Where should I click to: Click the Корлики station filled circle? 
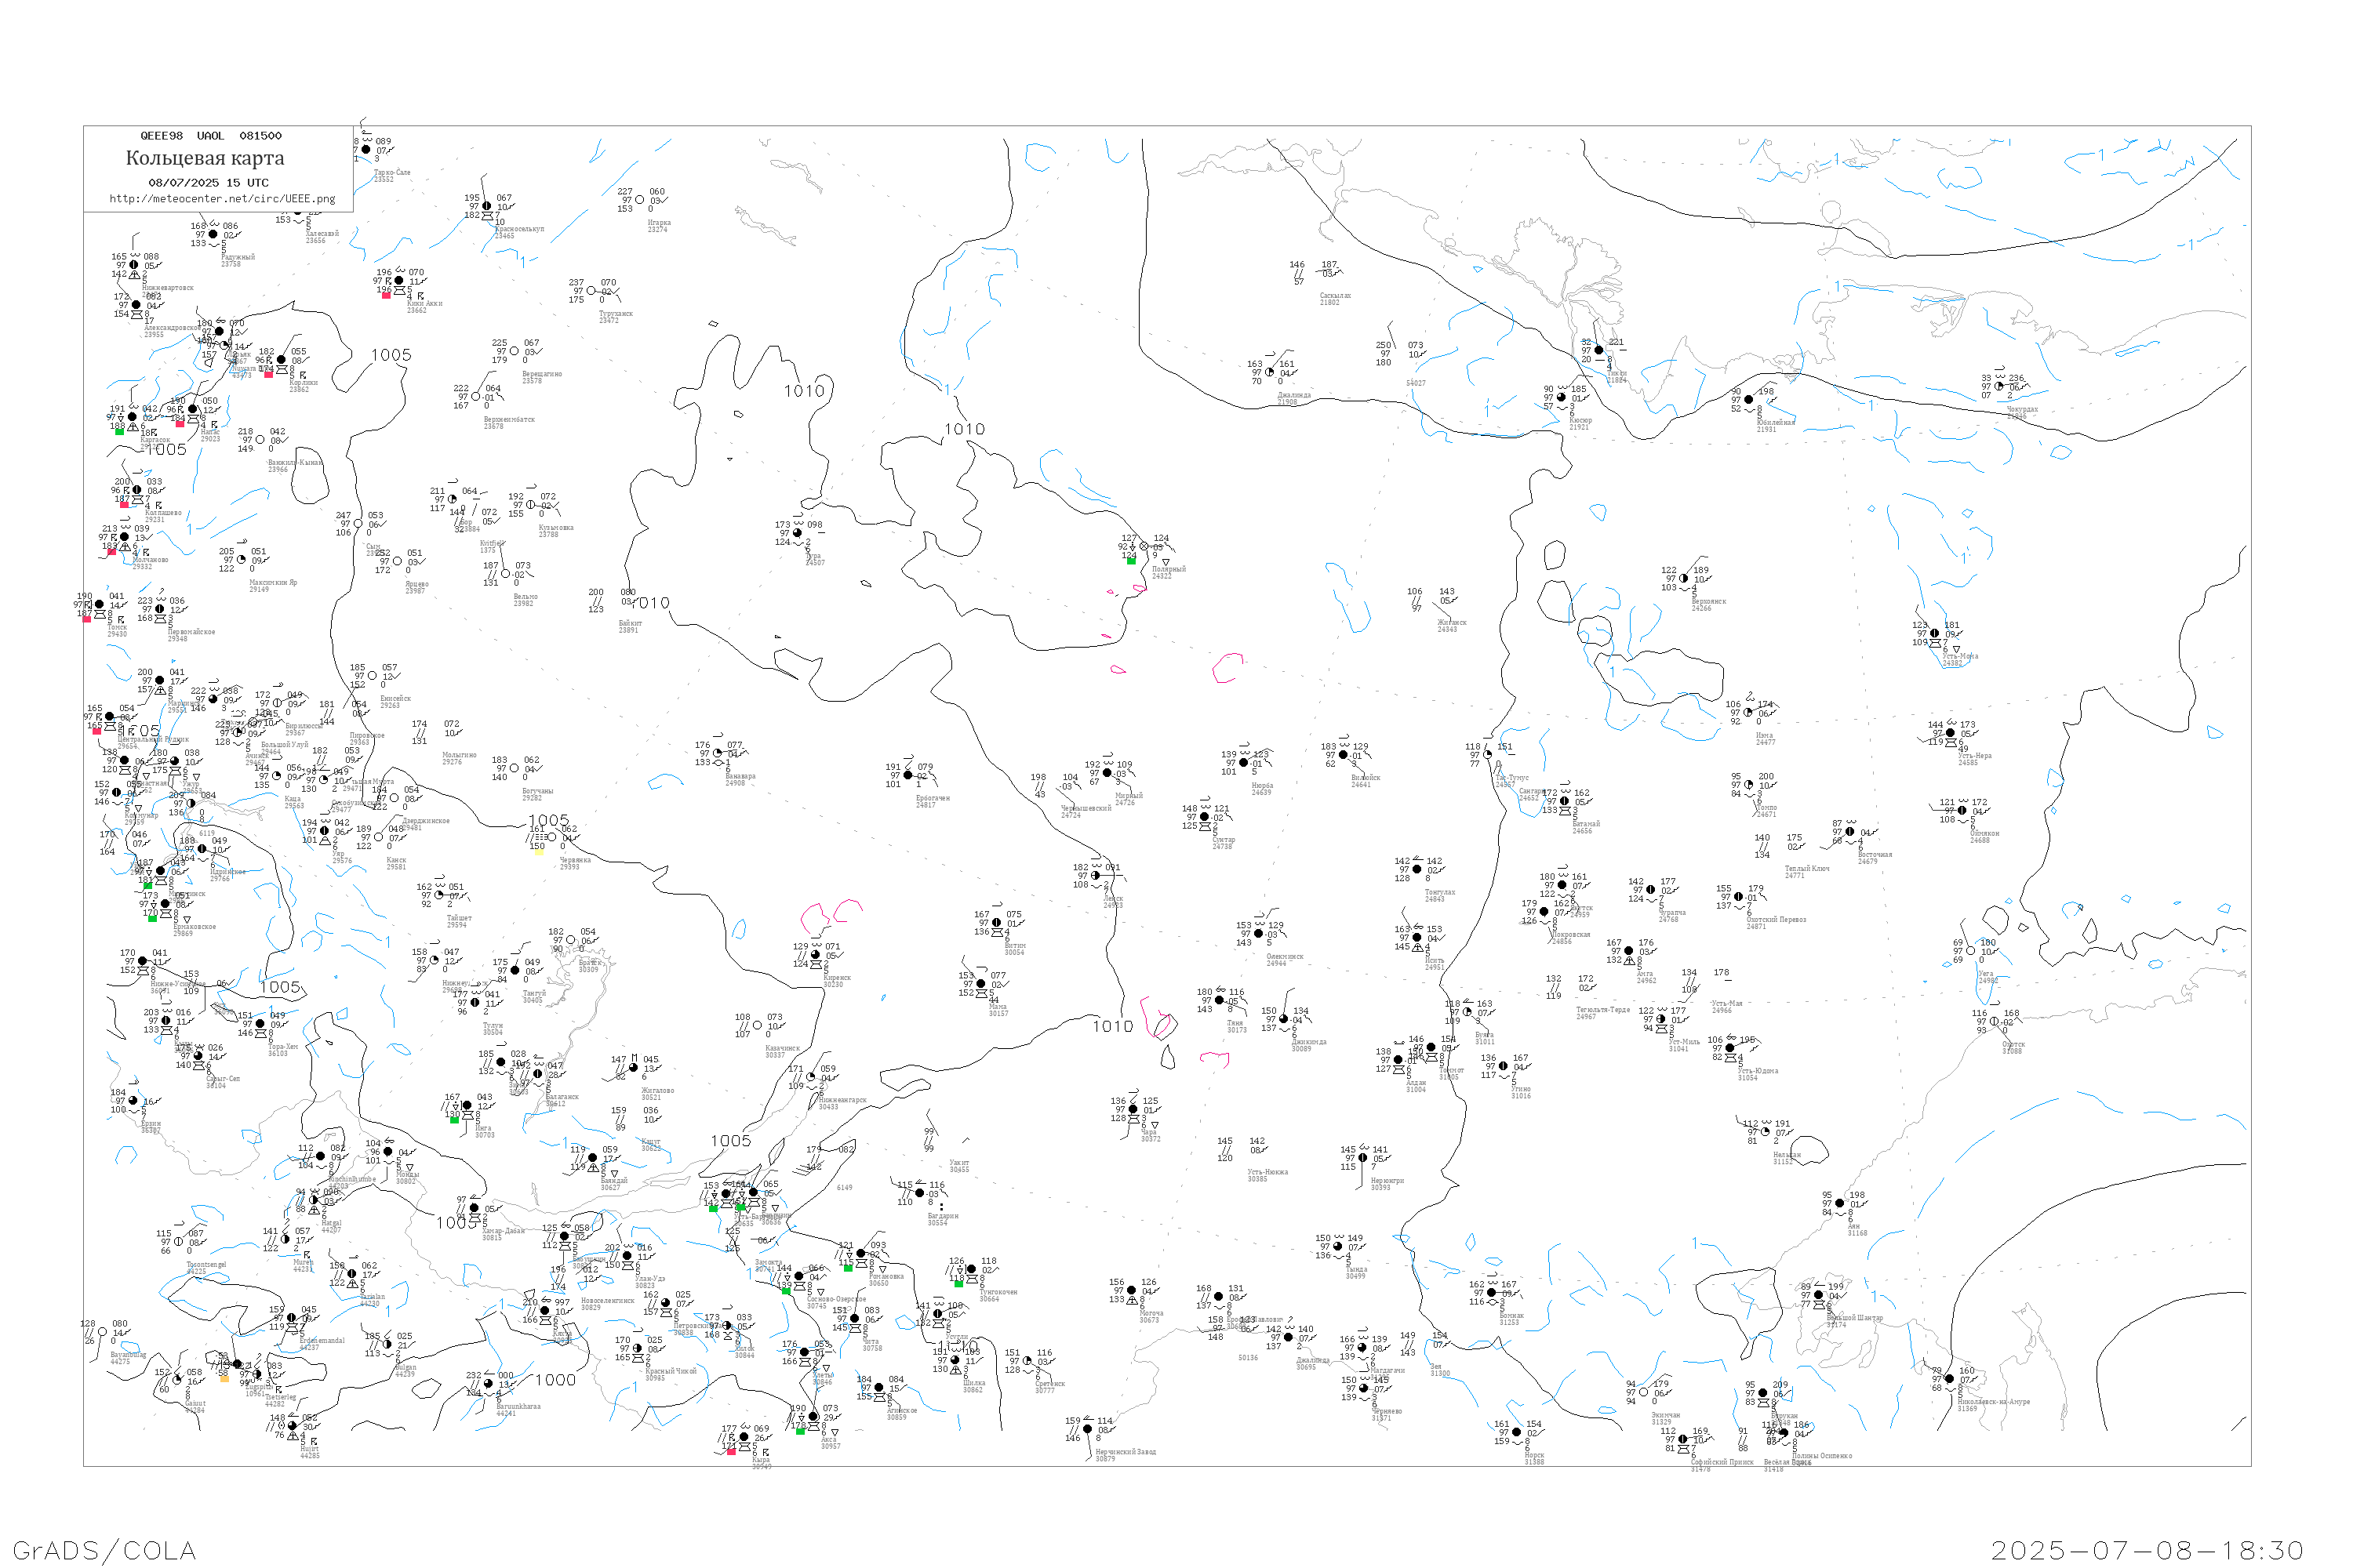tap(281, 360)
